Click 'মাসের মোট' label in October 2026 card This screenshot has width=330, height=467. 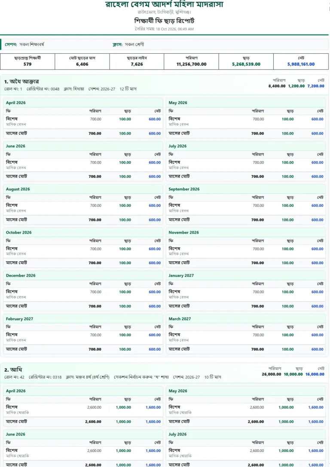16,262
